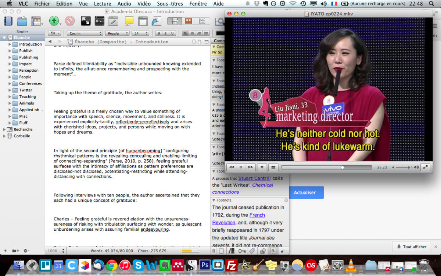Viewport: 441px width, 276px height.
Task: Click the blue Actualiser button
Action: pos(304,192)
